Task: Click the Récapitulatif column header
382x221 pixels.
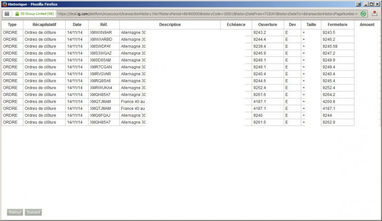Action: (44, 24)
